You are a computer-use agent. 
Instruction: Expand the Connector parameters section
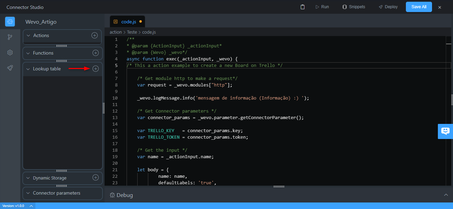coord(28,193)
